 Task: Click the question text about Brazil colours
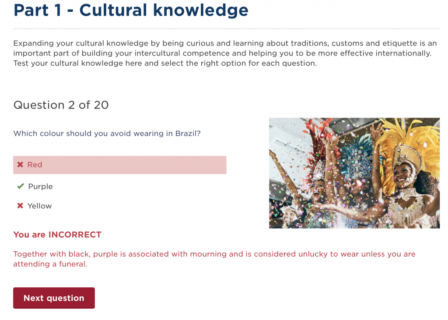tap(107, 133)
